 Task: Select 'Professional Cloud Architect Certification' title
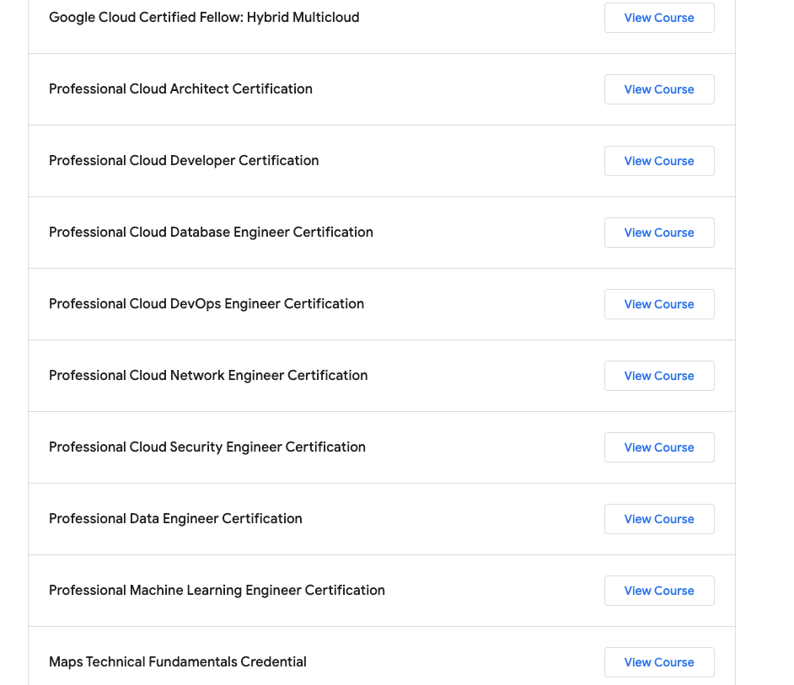point(180,88)
